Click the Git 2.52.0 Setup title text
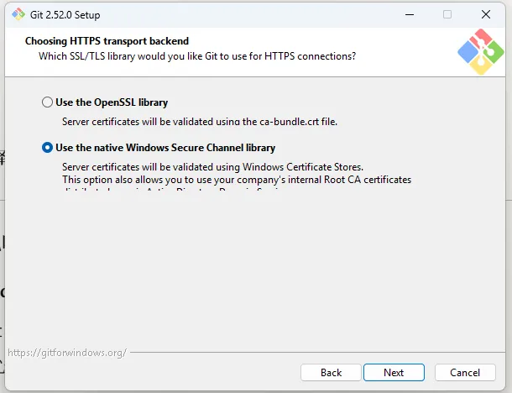The width and height of the screenshot is (512, 393). point(65,15)
